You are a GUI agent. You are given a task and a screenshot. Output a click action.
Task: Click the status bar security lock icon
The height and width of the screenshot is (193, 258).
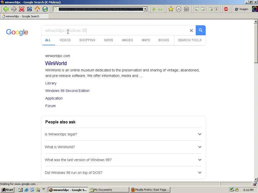[x=255, y=184]
